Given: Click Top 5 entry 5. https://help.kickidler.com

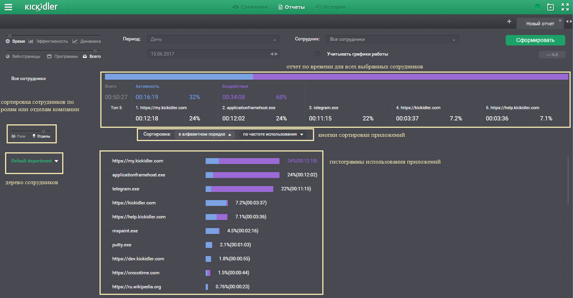Looking at the screenshot, I should 513,108.
